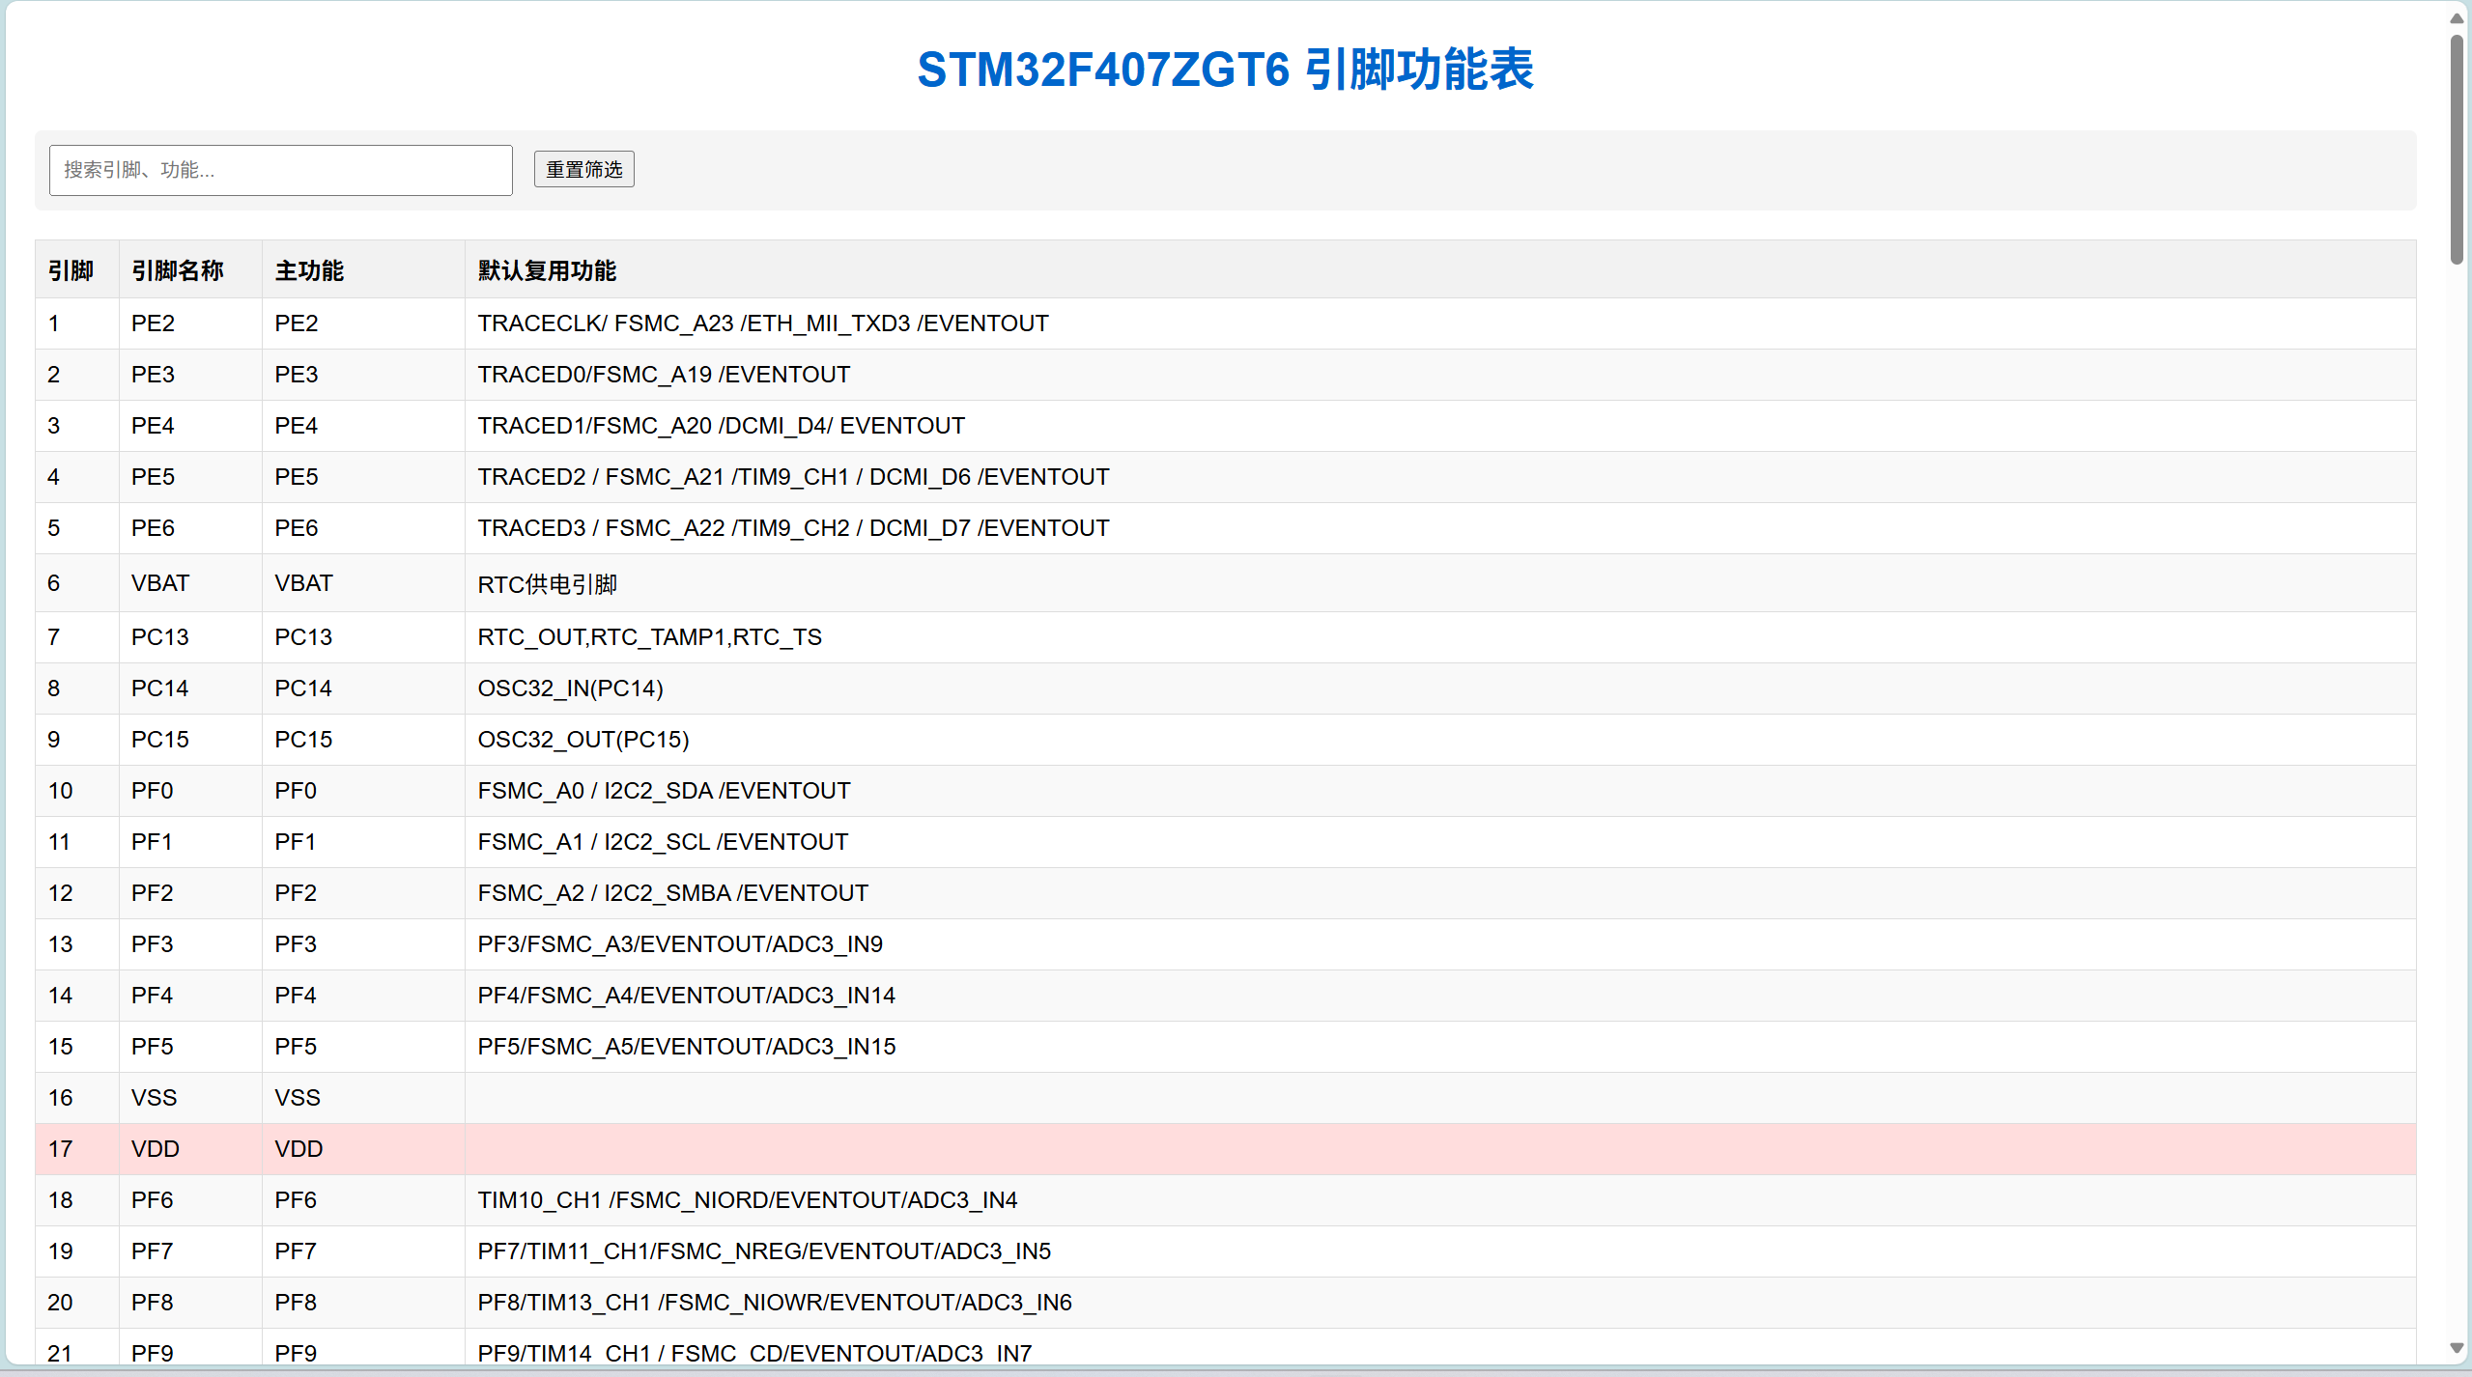Click the pin search input field
Viewport: 2472px width, 1377px height.
coord(281,170)
